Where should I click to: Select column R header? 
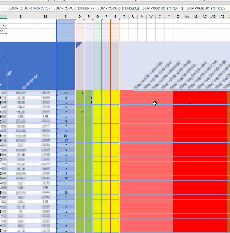[x=106, y=17]
